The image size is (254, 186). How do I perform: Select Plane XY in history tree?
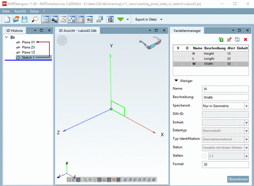pos(28,42)
